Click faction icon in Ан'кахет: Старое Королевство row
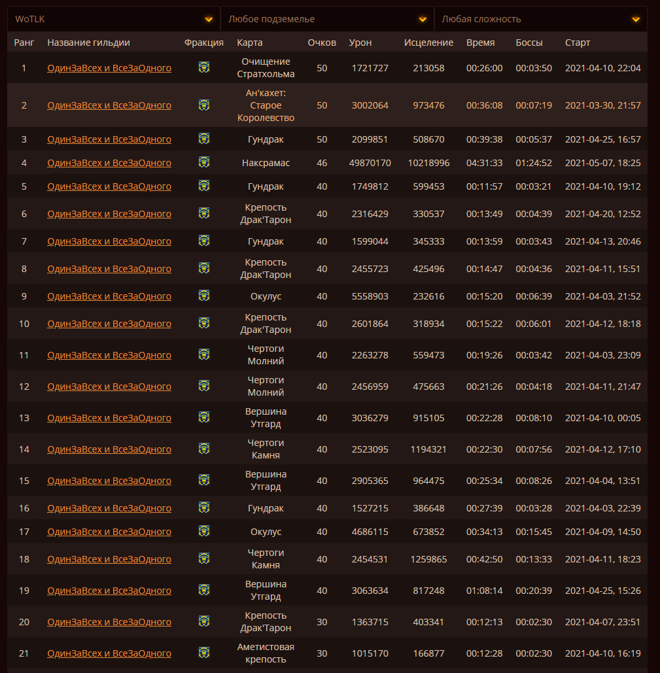The height and width of the screenshot is (673, 660). point(204,105)
